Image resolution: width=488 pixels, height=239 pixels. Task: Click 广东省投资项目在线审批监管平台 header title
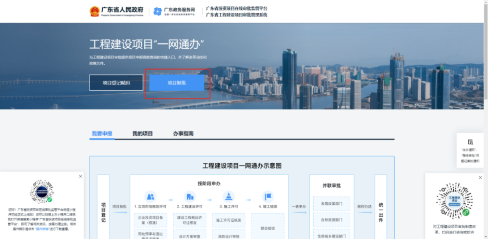coord(236,8)
